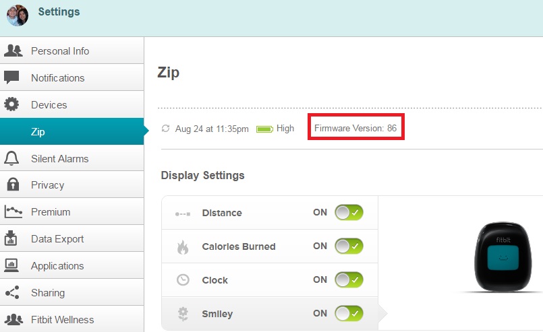Click the Personal Info people icon
The image size is (543, 332).
(x=13, y=51)
